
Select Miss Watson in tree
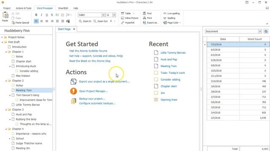[x=23, y=75]
